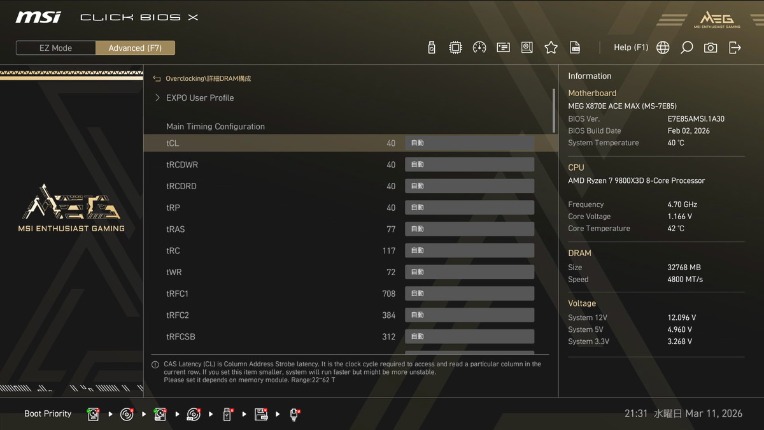The height and width of the screenshot is (430, 764).
Task: Open the LOG file icon
Action: (x=575, y=48)
